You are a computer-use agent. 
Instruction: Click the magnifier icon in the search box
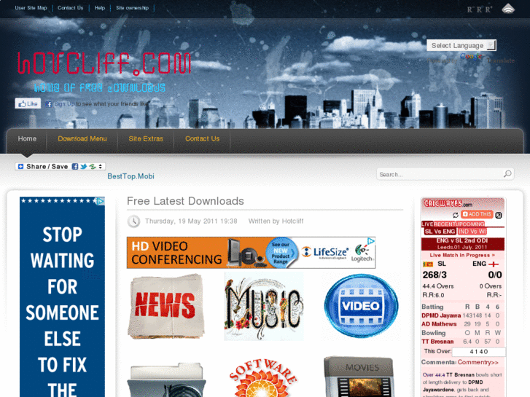(x=507, y=173)
